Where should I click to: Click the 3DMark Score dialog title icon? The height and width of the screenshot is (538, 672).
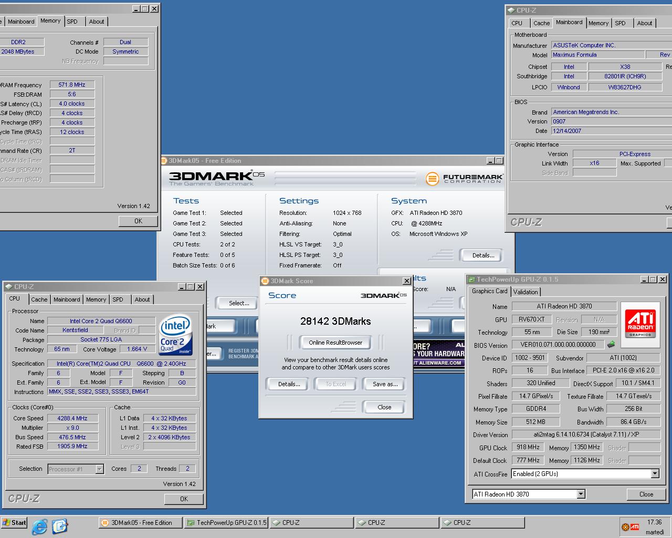click(x=265, y=281)
